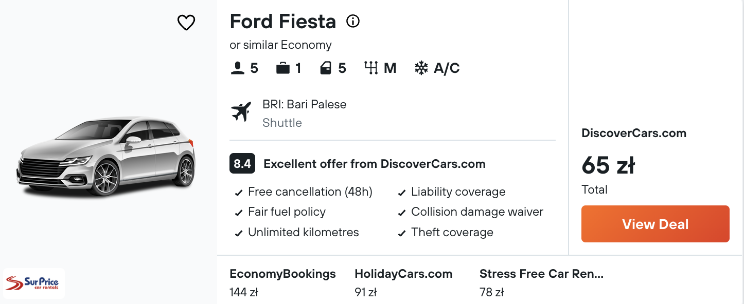744x304 pixels.
Task: Select the HolidayCars.com 91 zł offer
Action: point(403,283)
